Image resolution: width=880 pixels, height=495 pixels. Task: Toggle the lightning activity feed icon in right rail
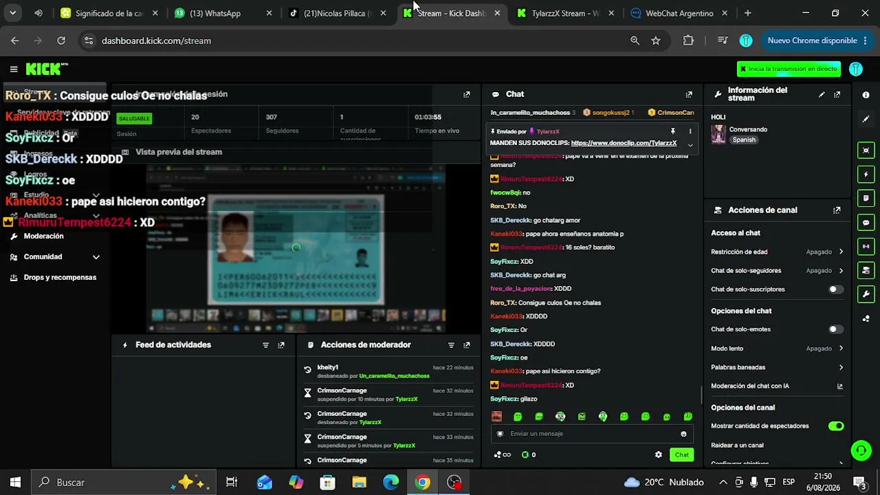[x=866, y=175]
